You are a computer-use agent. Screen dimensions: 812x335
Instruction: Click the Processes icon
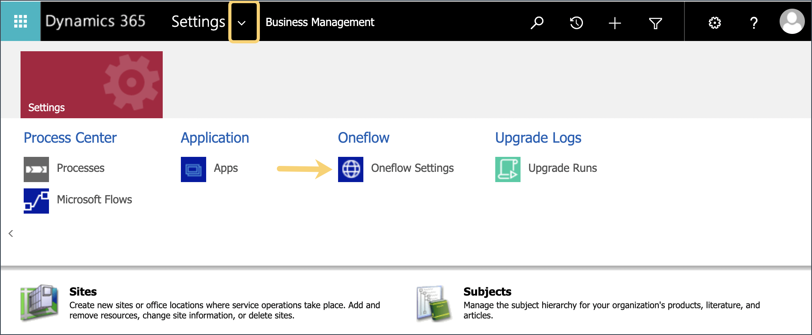[x=36, y=169]
